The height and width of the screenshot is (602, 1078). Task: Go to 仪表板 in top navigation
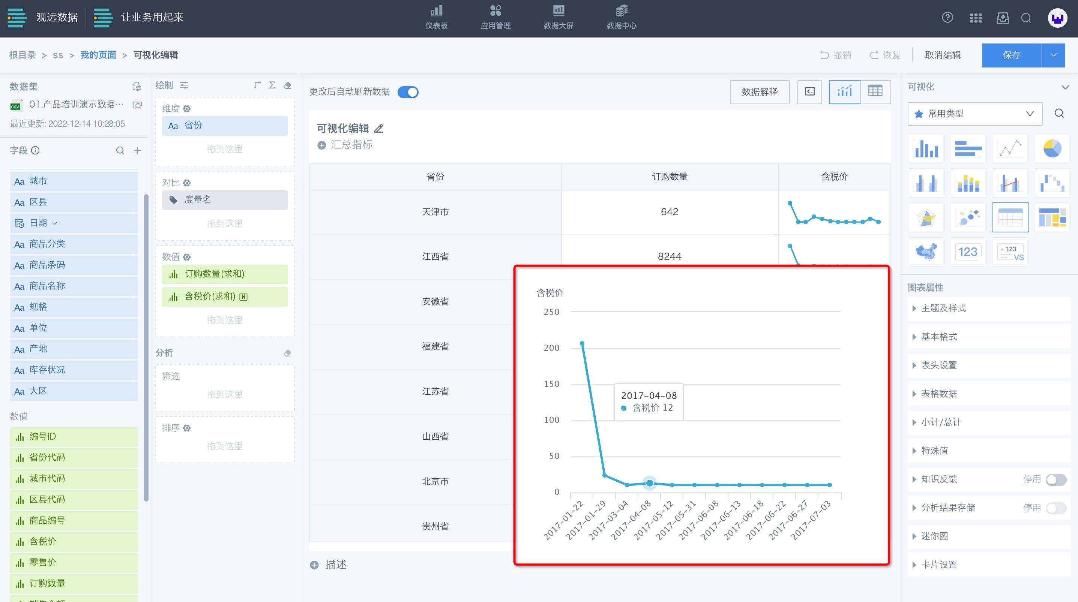pos(436,18)
